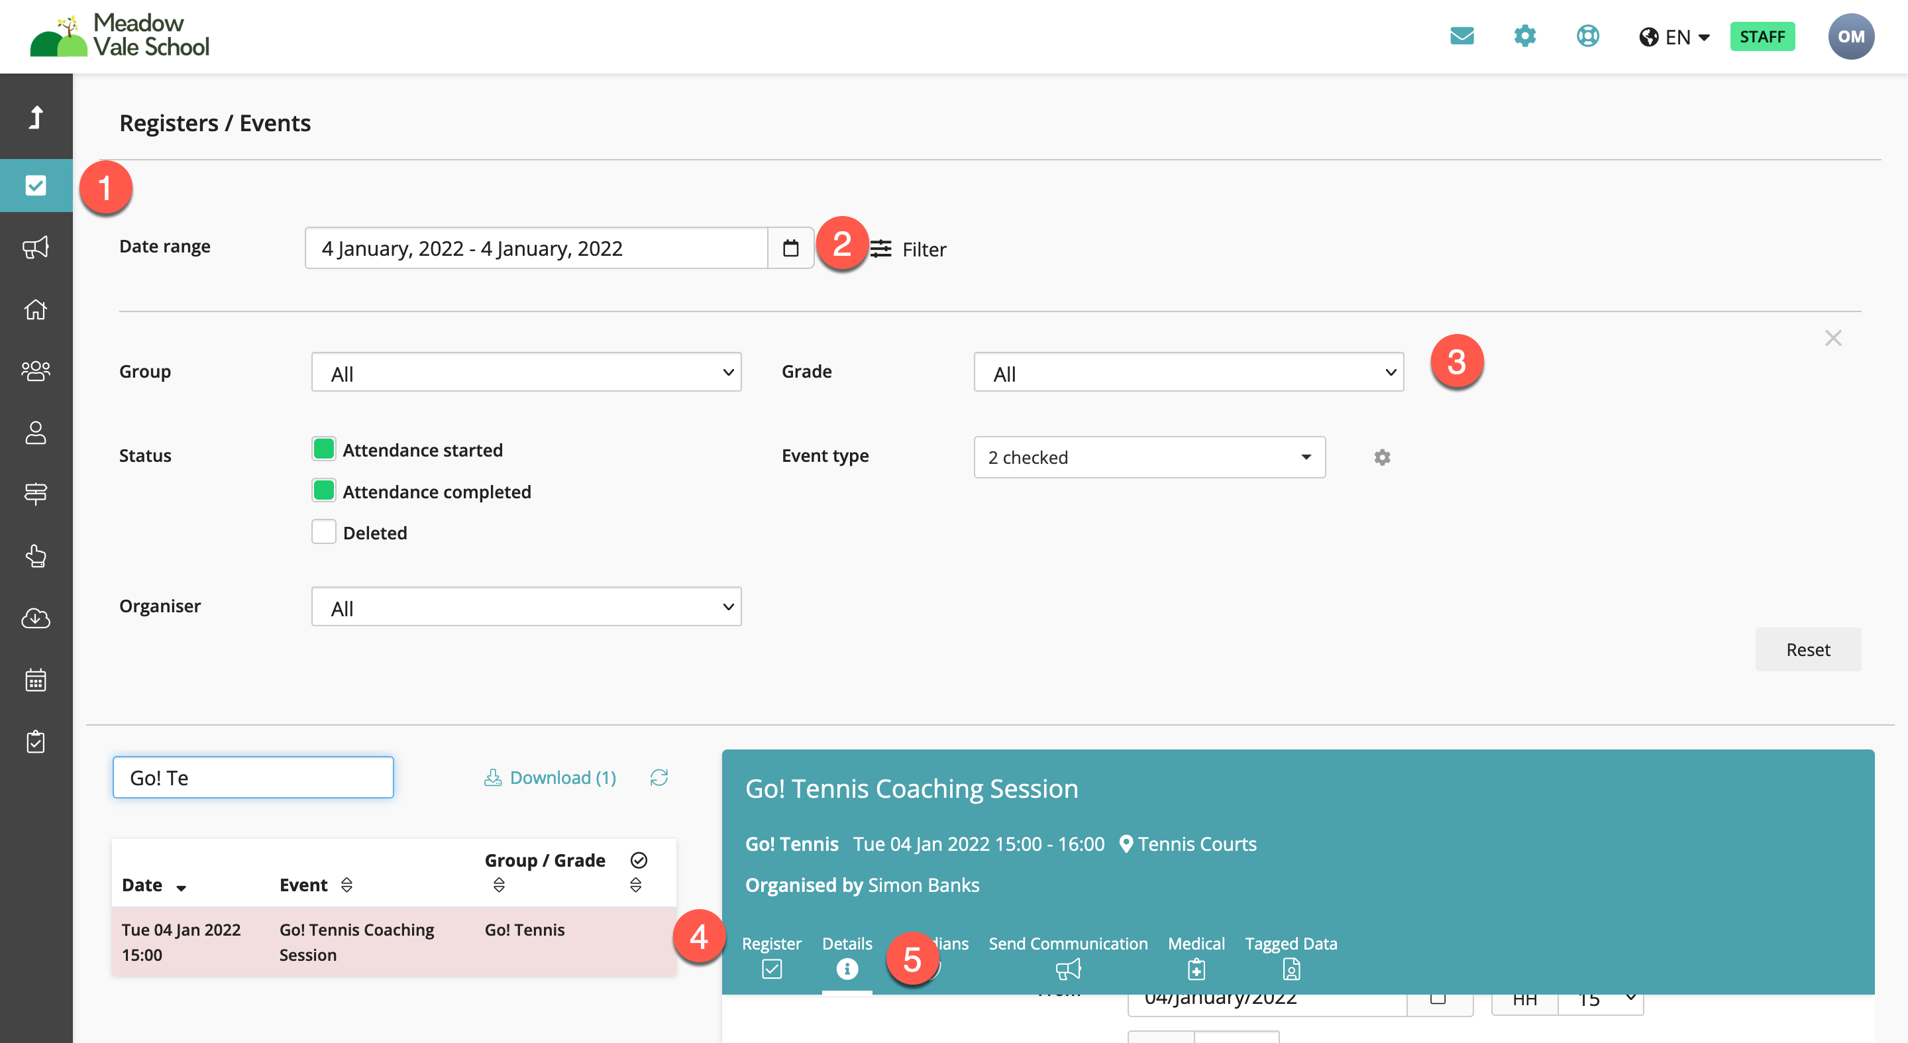Click the calendar icon in the sidebar
Viewport: 1908px width, 1043px height.
pyautogui.click(x=36, y=680)
